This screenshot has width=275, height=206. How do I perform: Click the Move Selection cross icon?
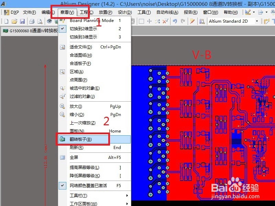149,21
